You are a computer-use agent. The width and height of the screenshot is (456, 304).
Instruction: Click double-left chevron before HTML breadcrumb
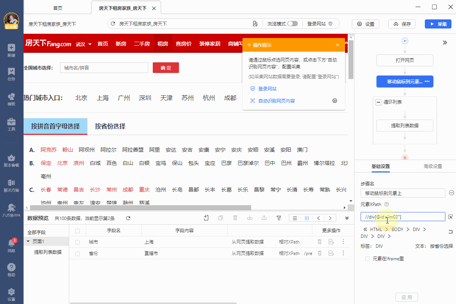365,230
